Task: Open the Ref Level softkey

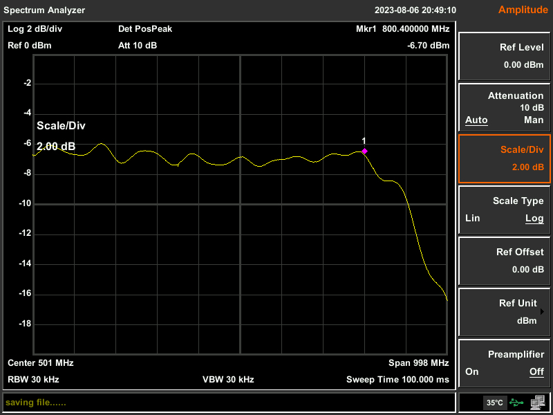Action: click(x=504, y=56)
